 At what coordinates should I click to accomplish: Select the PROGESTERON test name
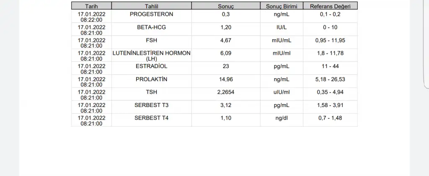[151, 14]
